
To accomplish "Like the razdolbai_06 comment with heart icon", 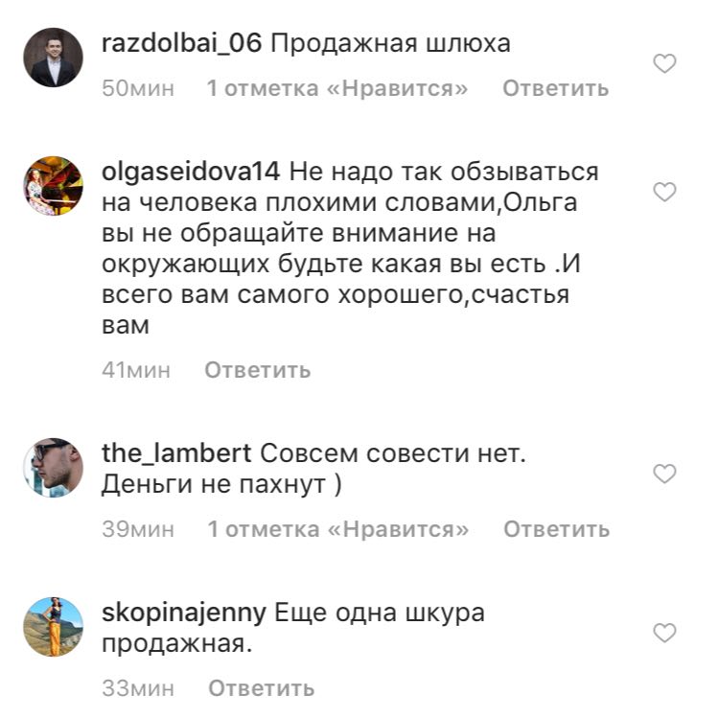I will (664, 63).
